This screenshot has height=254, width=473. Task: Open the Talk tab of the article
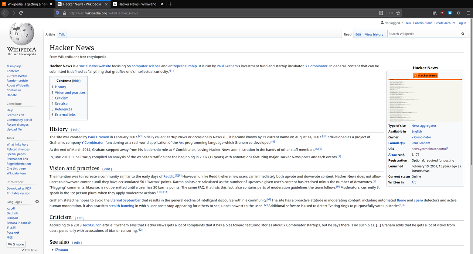(62, 34)
